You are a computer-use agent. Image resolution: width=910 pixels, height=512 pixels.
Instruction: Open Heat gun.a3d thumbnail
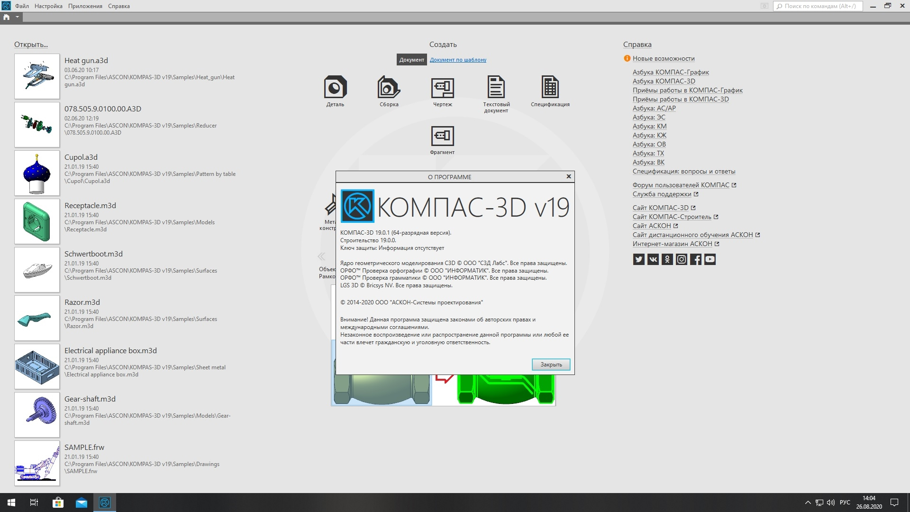(x=37, y=76)
